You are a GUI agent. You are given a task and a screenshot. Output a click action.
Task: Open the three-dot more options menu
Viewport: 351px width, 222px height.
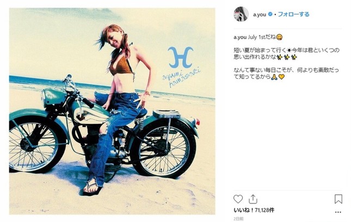(x=338, y=212)
